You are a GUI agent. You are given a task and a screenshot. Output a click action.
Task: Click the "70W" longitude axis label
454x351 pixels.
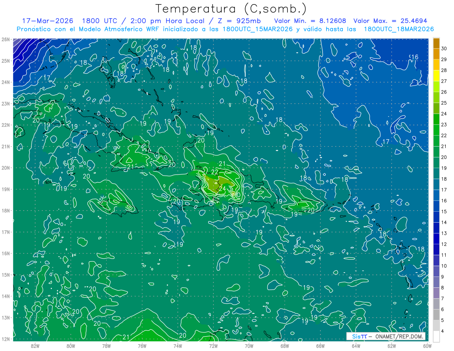point(249,346)
